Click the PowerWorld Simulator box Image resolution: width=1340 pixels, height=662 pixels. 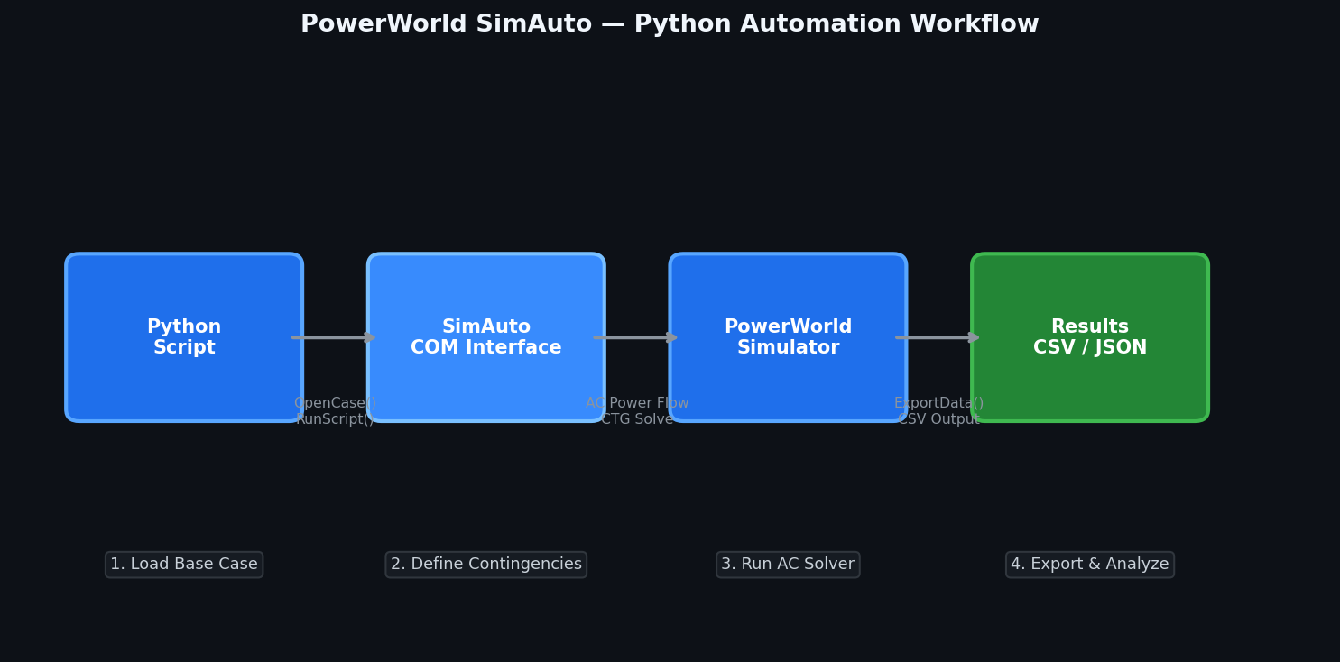pyautogui.click(x=788, y=337)
